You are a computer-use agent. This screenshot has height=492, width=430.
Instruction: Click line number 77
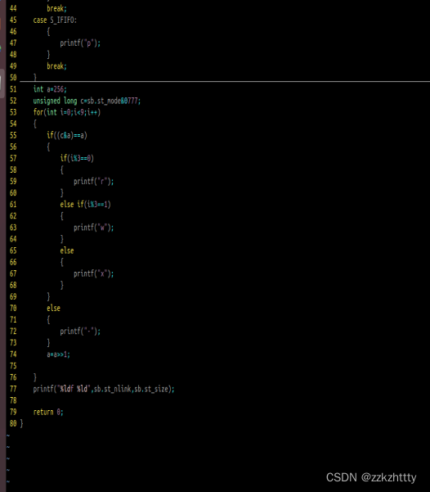[13, 389]
